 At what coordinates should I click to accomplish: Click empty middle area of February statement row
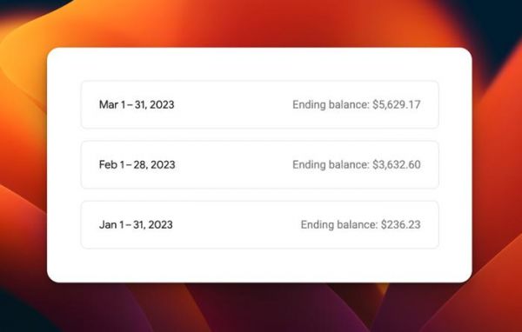233,164
